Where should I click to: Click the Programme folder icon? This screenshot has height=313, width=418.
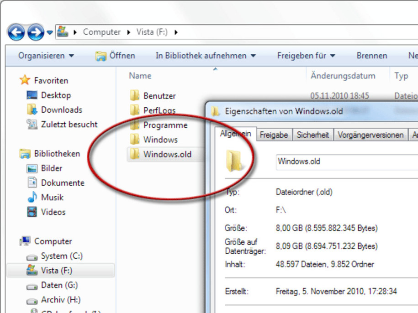(135, 125)
